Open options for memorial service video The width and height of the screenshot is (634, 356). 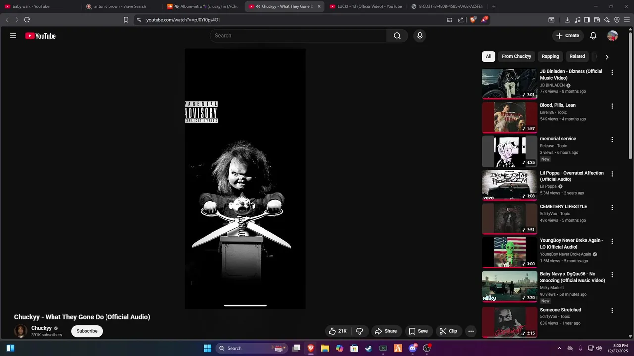click(x=612, y=140)
